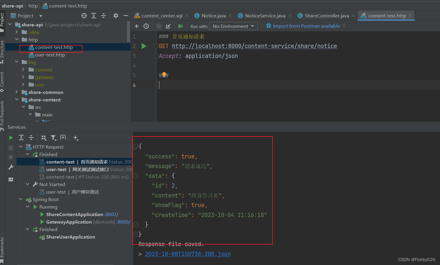Close the Notice.java tab
The image size is (440, 265).
[230, 16]
